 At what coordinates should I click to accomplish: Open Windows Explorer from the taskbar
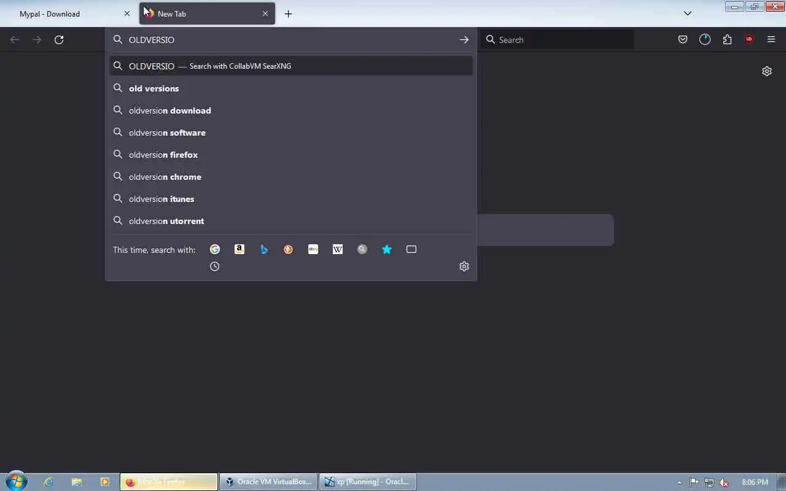[77, 482]
